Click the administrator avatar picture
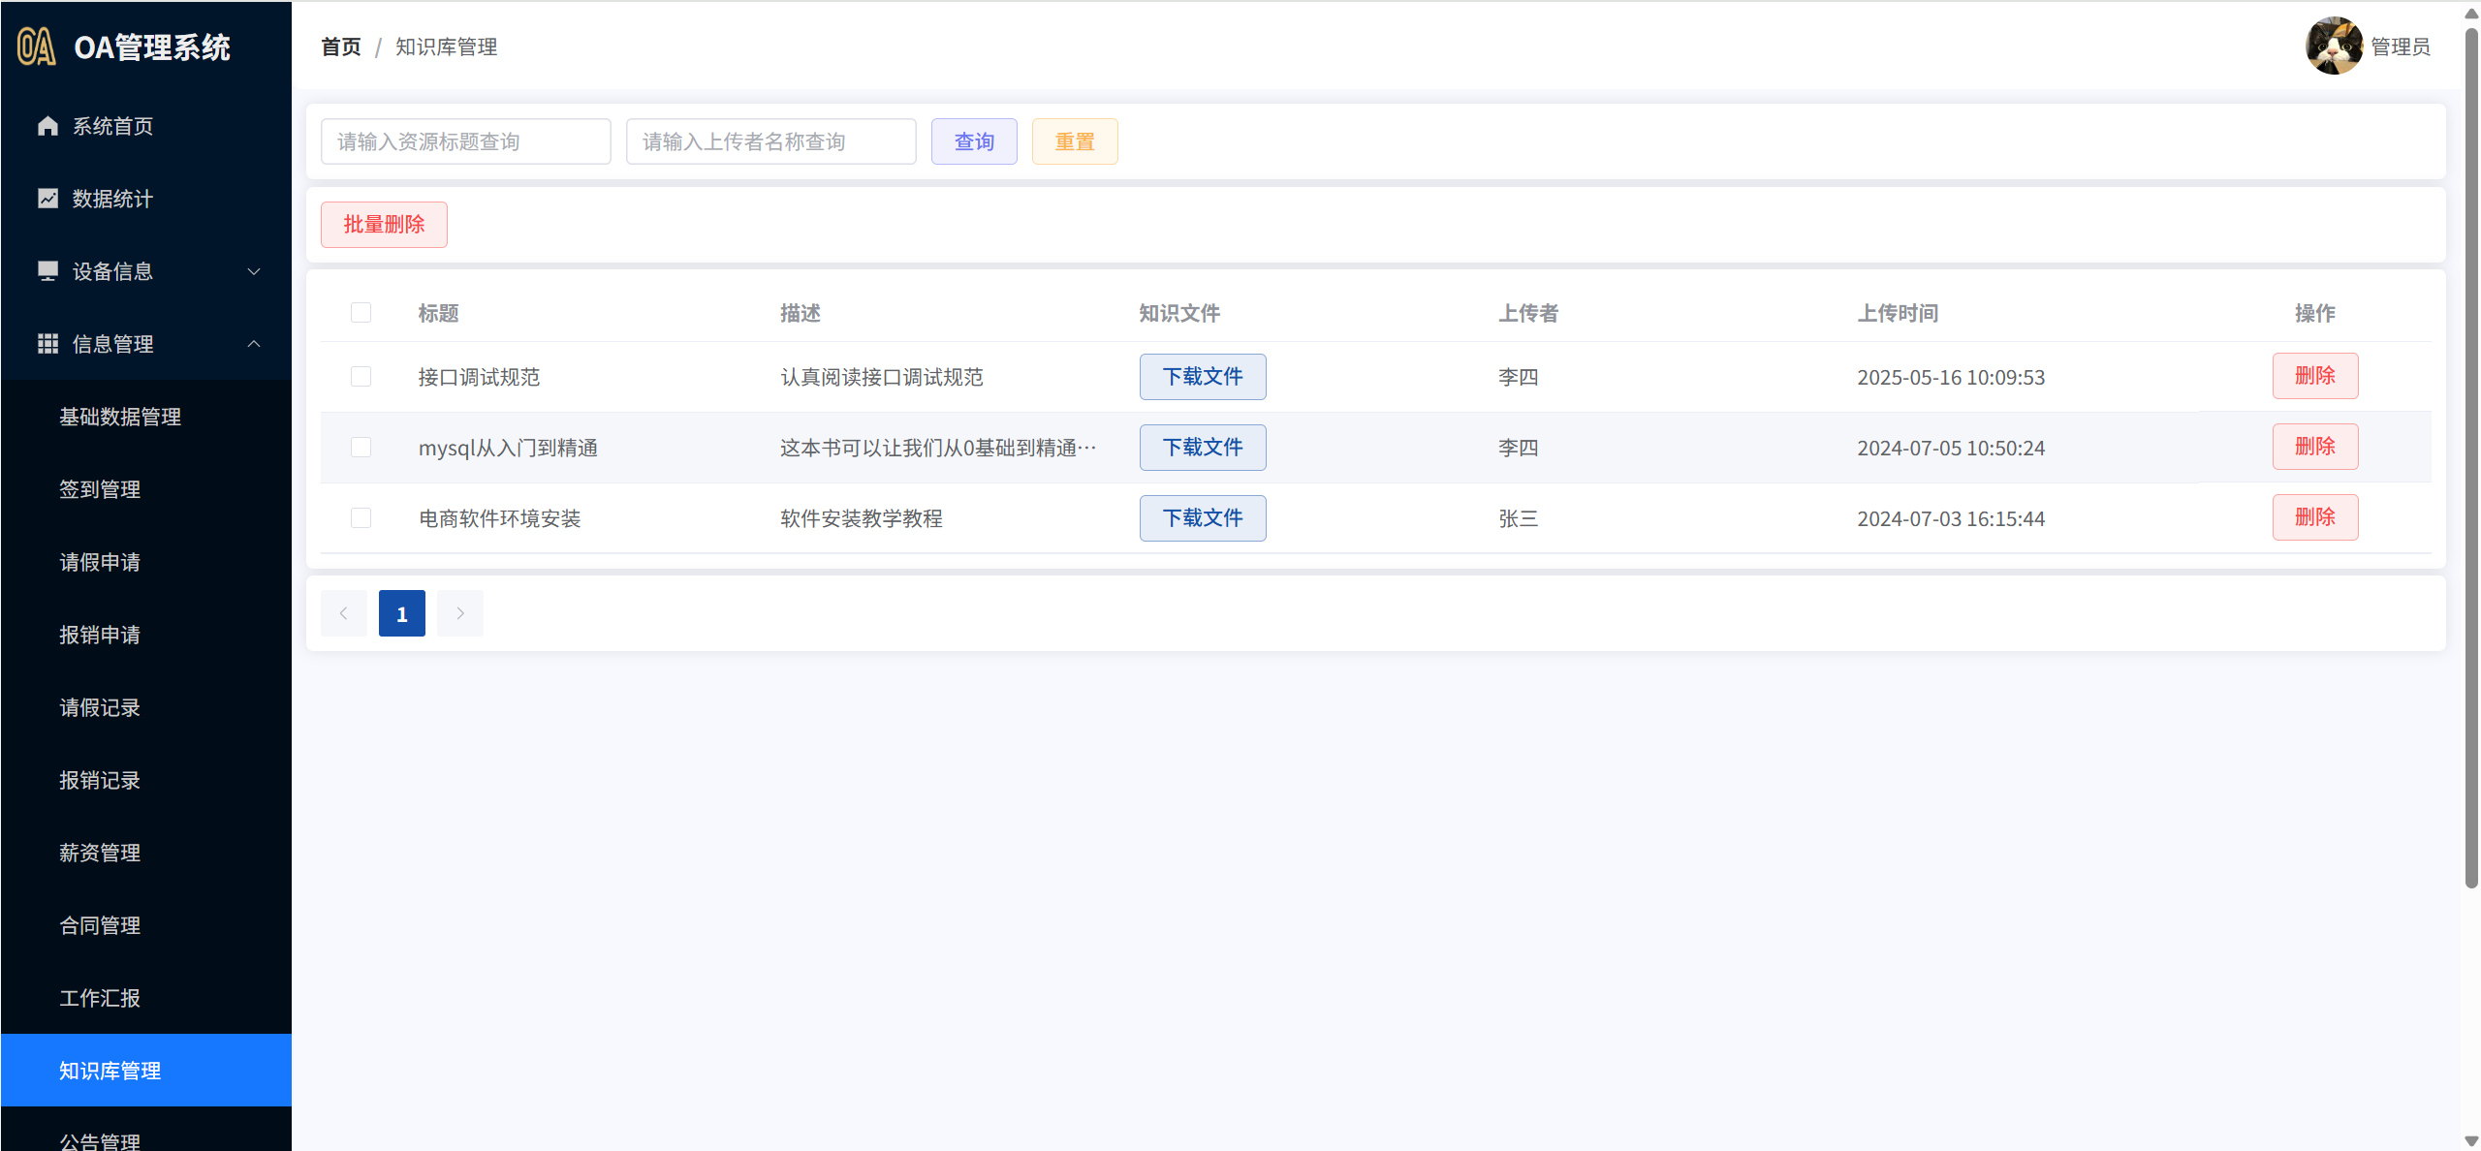This screenshot has width=2481, height=1151. coord(2333,46)
